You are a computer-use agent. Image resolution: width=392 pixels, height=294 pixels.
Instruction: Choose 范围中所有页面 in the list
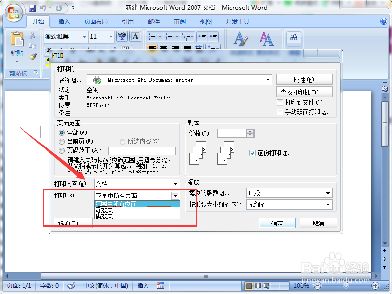tap(137, 204)
